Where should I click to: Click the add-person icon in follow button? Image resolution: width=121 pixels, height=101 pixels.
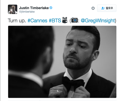coord(103,8)
